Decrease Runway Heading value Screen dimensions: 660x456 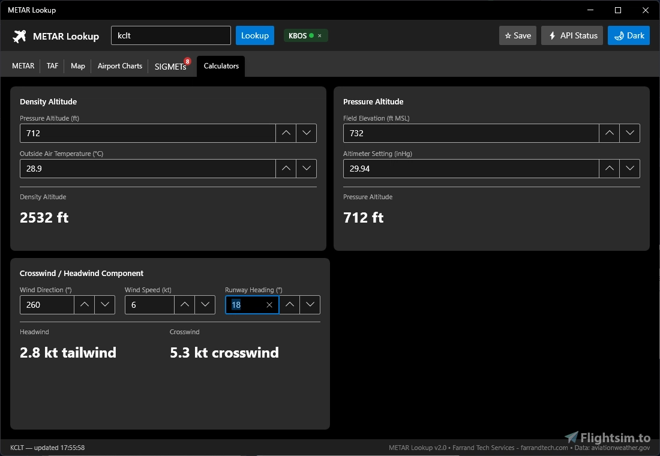(310, 305)
